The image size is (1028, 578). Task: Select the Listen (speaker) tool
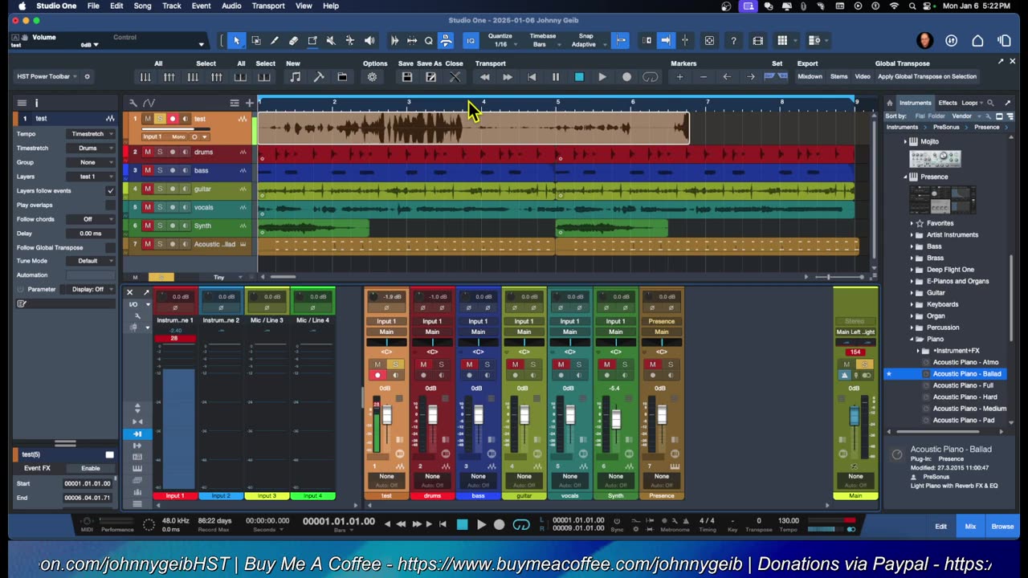tap(369, 40)
